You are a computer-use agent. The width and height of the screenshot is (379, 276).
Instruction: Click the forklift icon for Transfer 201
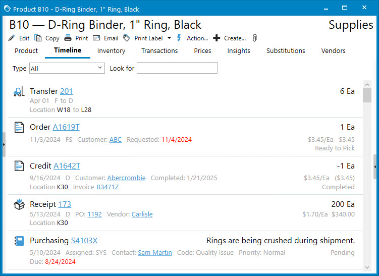click(x=19, y=92)
